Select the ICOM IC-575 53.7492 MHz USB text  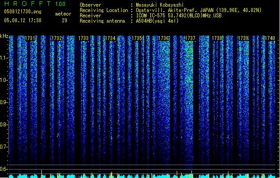pyautogui.click(x=179, y=16)
